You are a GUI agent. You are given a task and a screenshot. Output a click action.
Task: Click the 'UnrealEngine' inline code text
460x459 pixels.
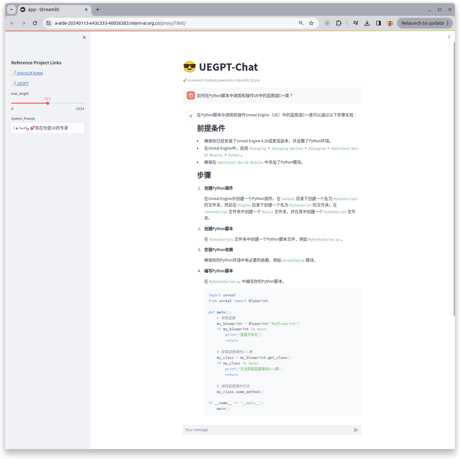coord(293,261)
